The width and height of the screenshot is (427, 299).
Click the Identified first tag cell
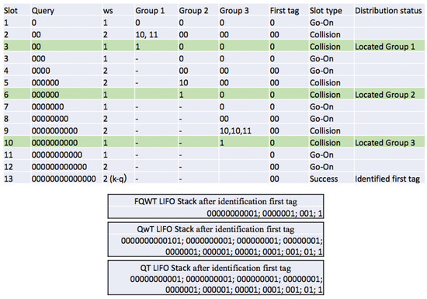tap(387, 179)
